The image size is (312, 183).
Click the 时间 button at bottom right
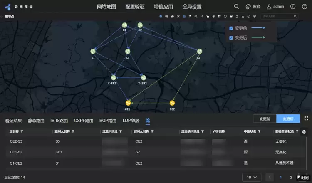click(x=303, y=177)
